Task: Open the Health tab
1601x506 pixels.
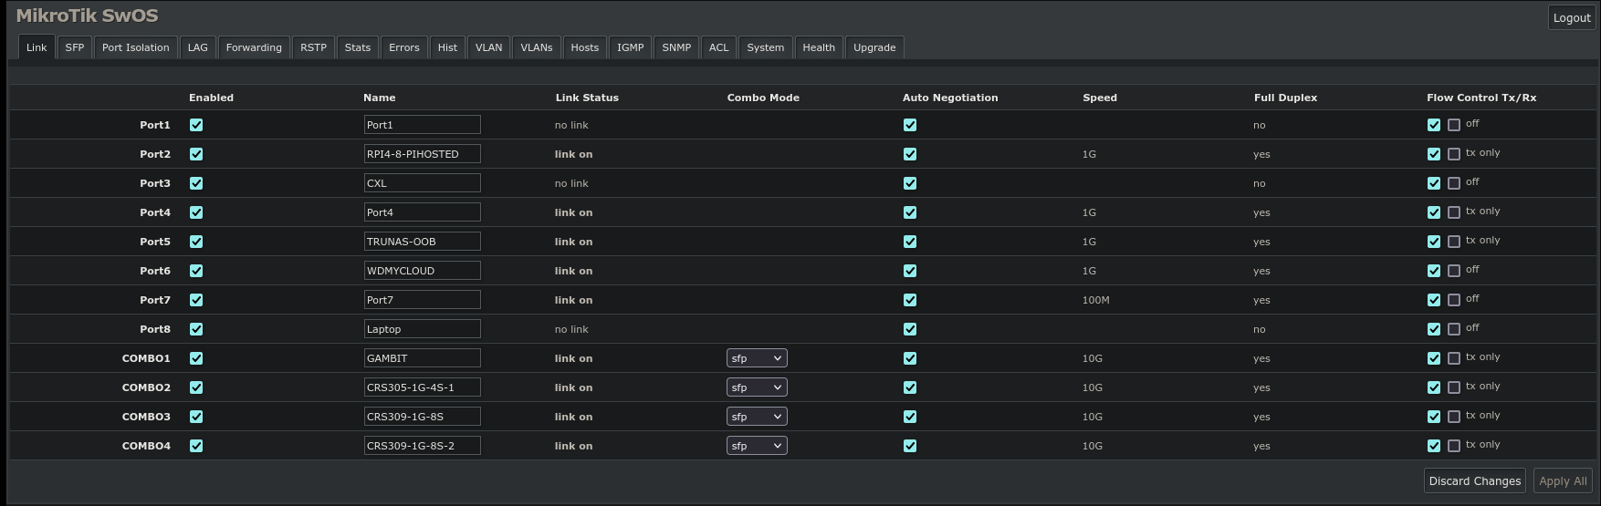Action: (818, 47)
